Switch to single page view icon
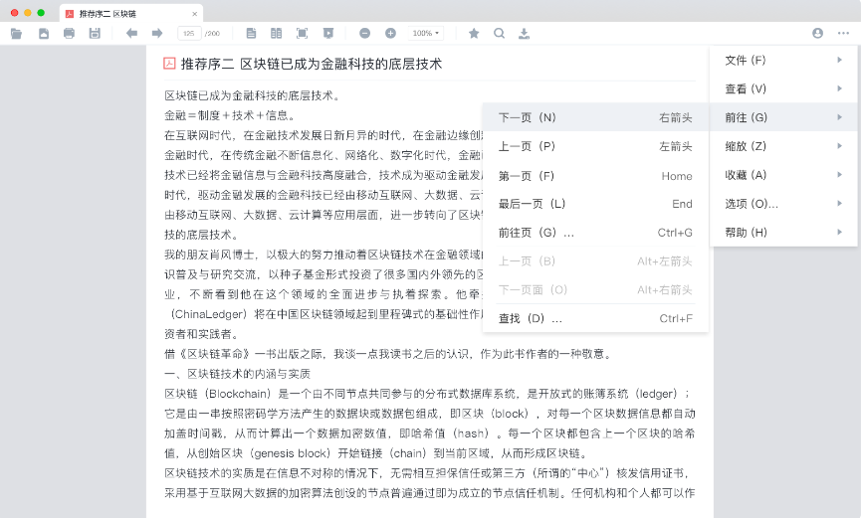861x518 pixels. [251, 34]
